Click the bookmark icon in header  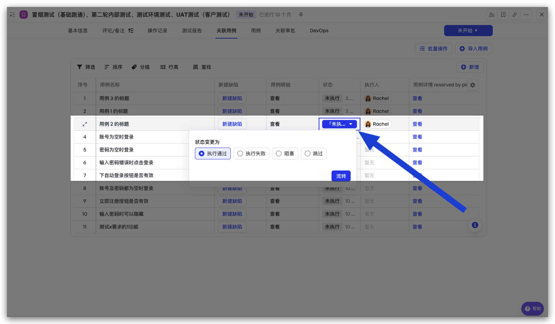click(x=503, y=15)
